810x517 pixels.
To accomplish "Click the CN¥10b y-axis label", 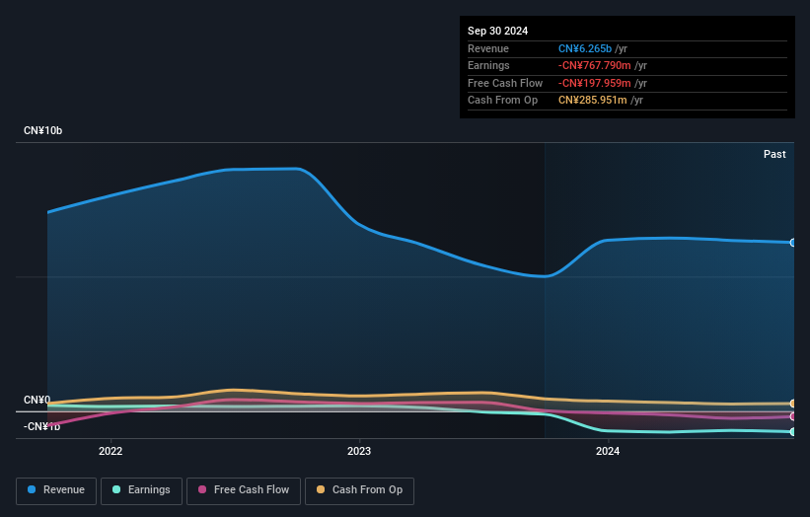I will (42, 130).
